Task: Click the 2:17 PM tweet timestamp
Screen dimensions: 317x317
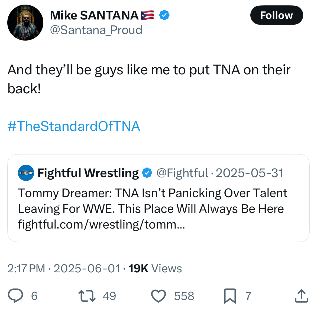Action: pos(26,269)
